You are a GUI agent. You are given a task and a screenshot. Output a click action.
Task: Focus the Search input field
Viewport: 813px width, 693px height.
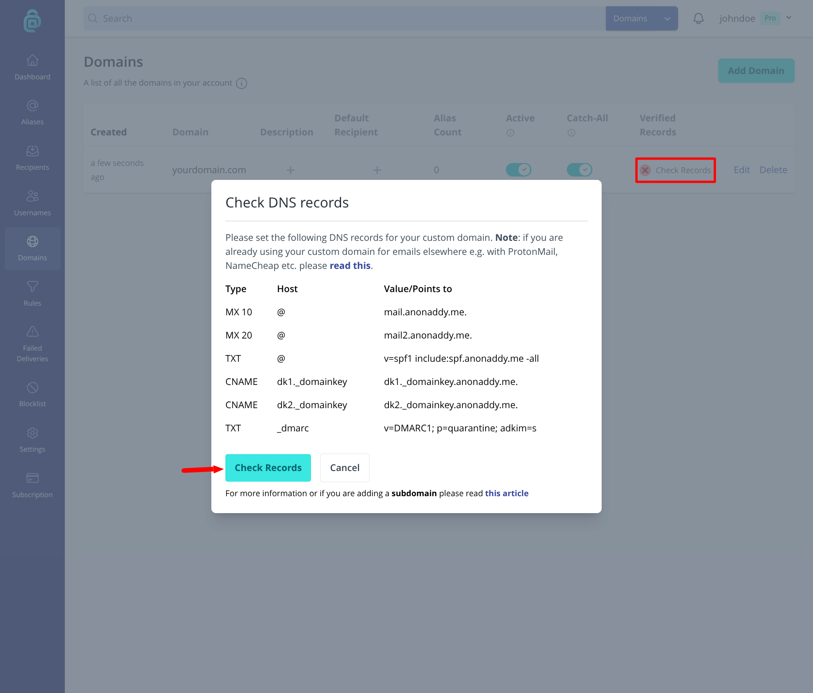(x=344, y=18)
